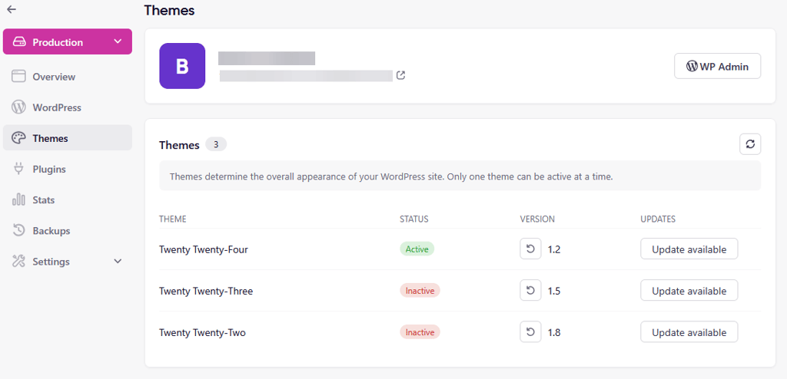The height and width of the screenshot is (379, 787).
Task: Select the Twenty Twenty-Two theme name
Action: pos(202,332)
